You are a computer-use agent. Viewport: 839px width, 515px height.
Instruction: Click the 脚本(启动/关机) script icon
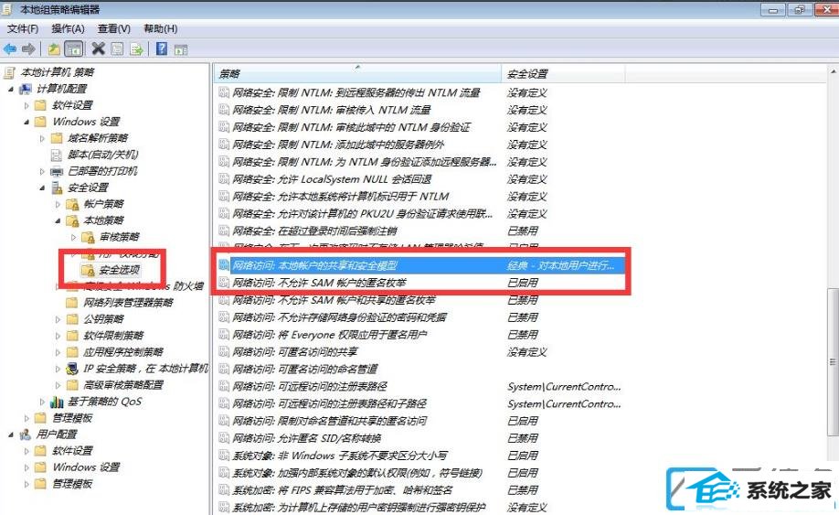click(57, 155)
